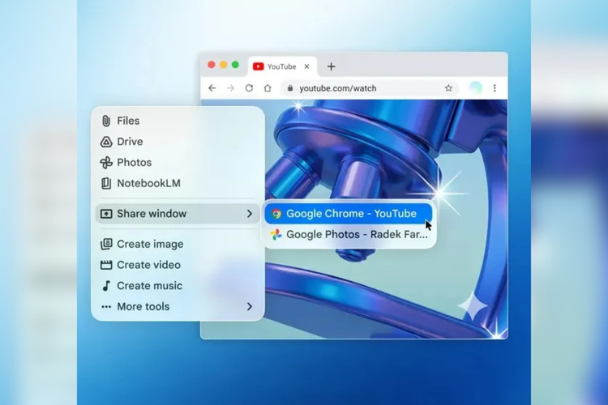Image resolution: width=608 pixels, height=405 pixels.
Task: Choose Create image option
Action: pos(150,244)
